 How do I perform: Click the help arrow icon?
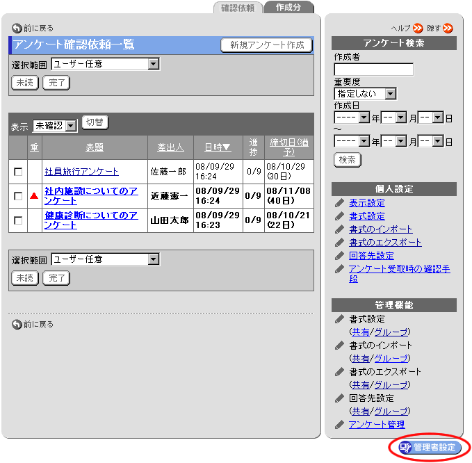tap(417, 29)
